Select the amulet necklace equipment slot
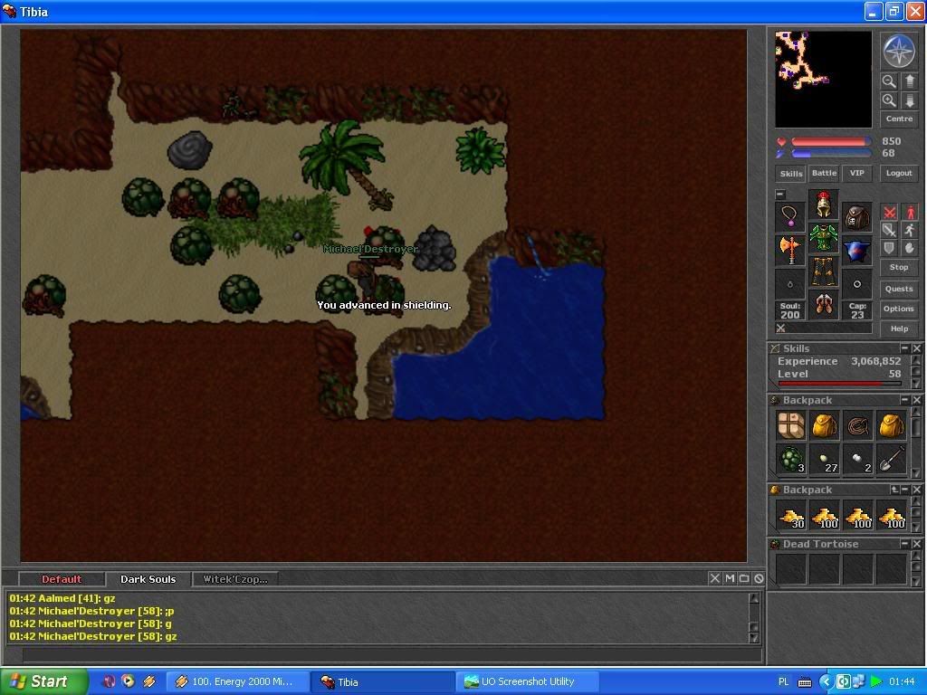The width and height of the screenshot is (927, 695). (x=789, y=216)
